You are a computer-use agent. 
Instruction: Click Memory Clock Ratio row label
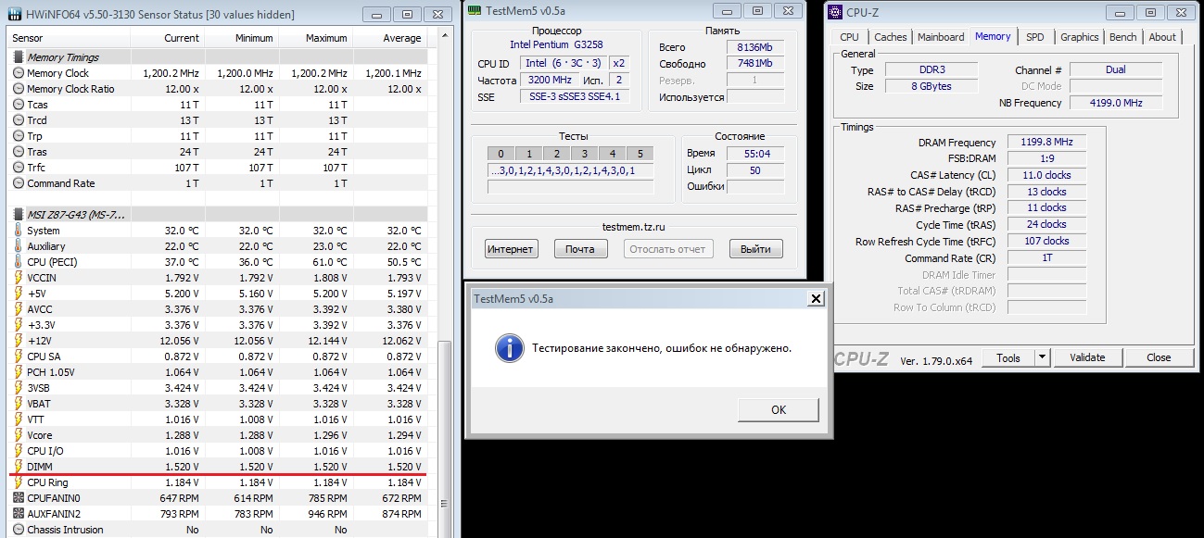click(x=70, y=89)
